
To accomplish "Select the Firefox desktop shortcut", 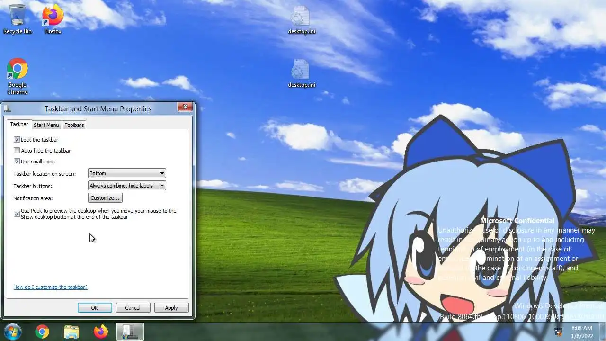I will click(x=53, y=19).
